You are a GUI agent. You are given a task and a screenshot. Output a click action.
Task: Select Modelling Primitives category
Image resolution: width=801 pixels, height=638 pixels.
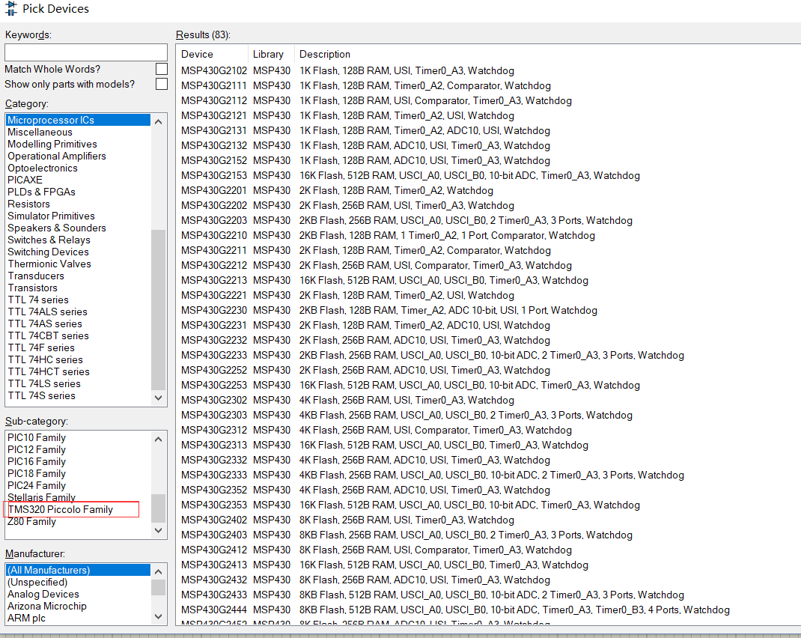click(52, 144)
